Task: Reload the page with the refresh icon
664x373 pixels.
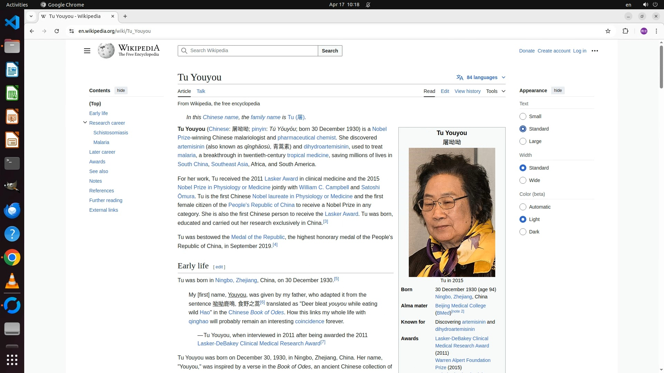Action: click(57, 31)
